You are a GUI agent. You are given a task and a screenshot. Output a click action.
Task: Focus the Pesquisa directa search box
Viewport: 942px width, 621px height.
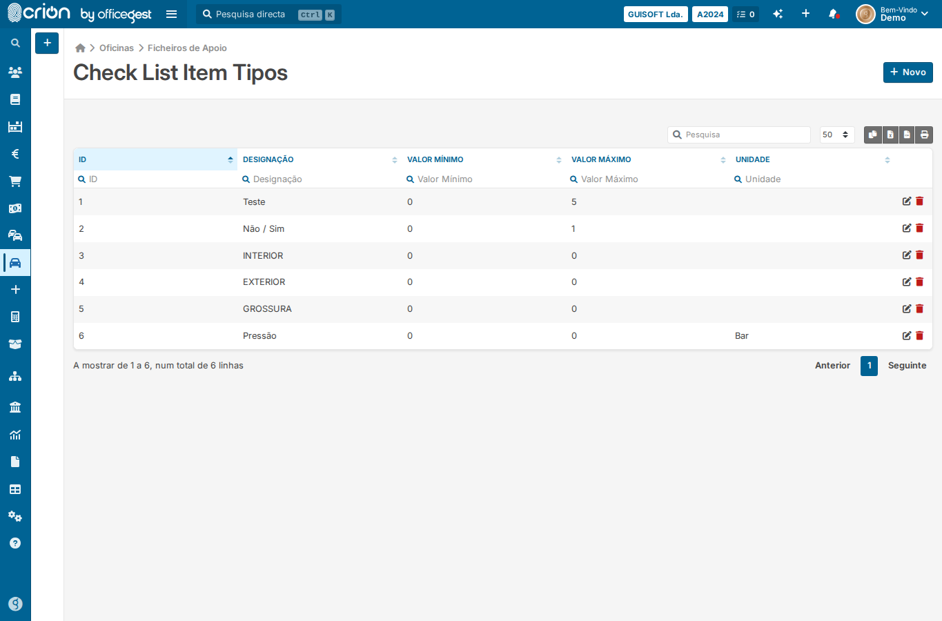pyautogui.click(x=269, y=14)
